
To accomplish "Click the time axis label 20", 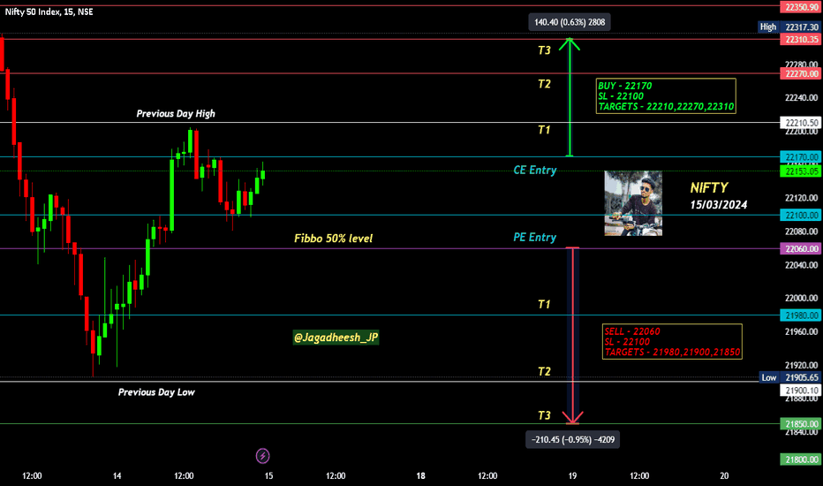I will pos(724,475).
